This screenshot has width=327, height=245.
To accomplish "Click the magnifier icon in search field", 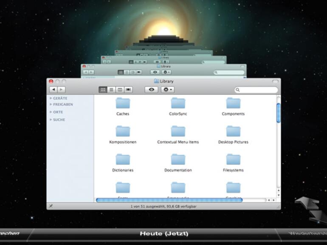I will [x=237, y=90].
